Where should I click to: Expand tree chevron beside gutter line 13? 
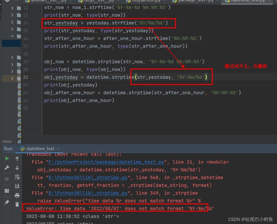tap(12, 15)
